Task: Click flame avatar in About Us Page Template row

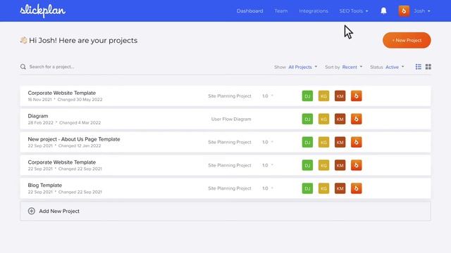Action: [356, 142]
